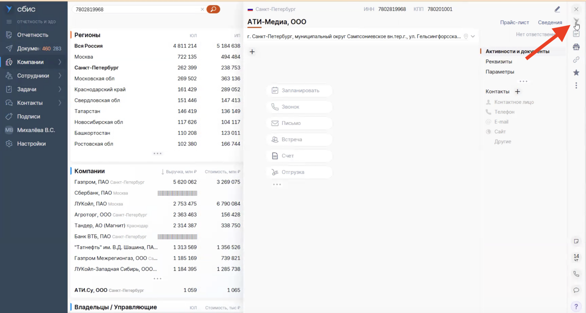This screenshot has height=313, width=586.
Task: Open the Параметры section
Action: (499, 72)
